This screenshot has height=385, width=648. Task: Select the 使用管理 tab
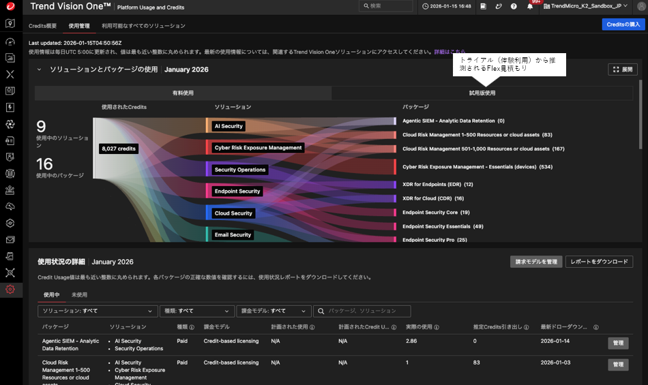pyautogui.click(x=79, y=26)
